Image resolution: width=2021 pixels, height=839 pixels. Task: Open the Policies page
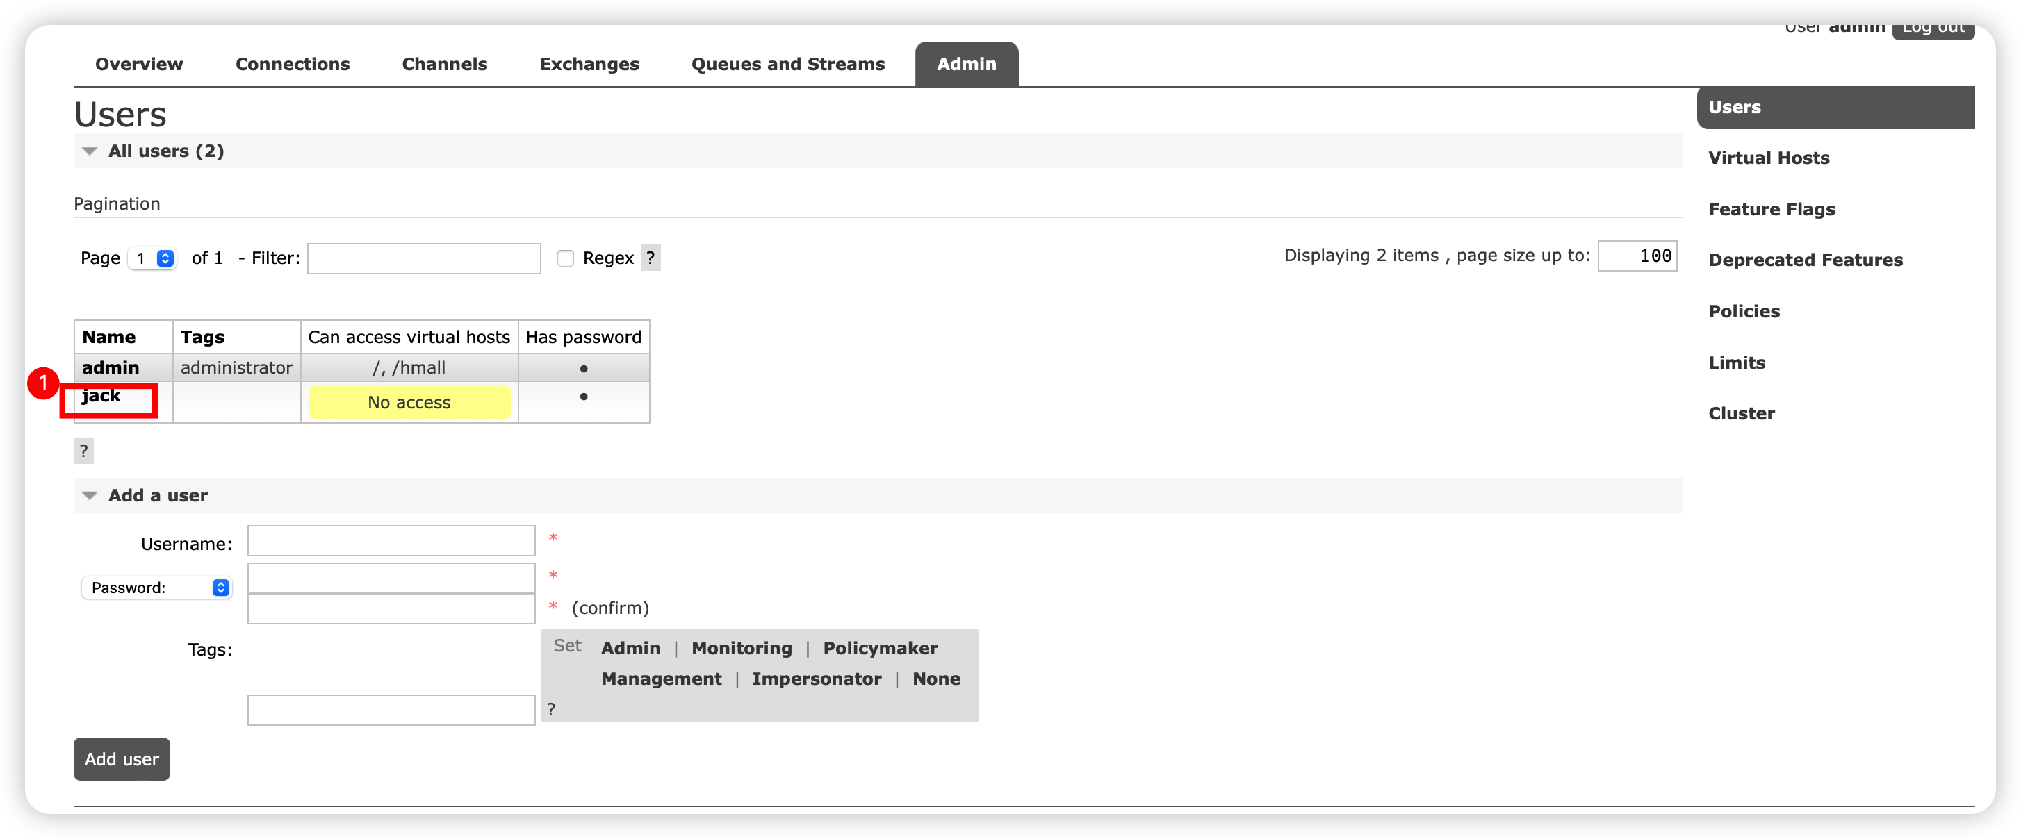click(1744, 310)
